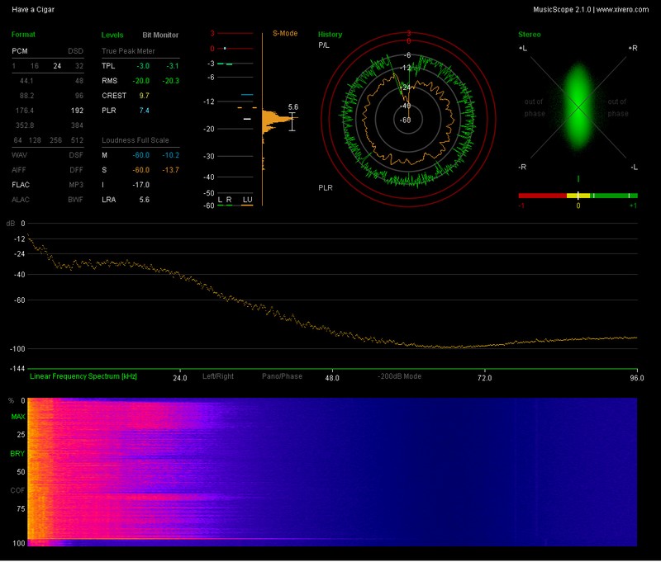The image size is (661, 562).
Task: Switch on -200dB Mode
Action: click(399, 376)
